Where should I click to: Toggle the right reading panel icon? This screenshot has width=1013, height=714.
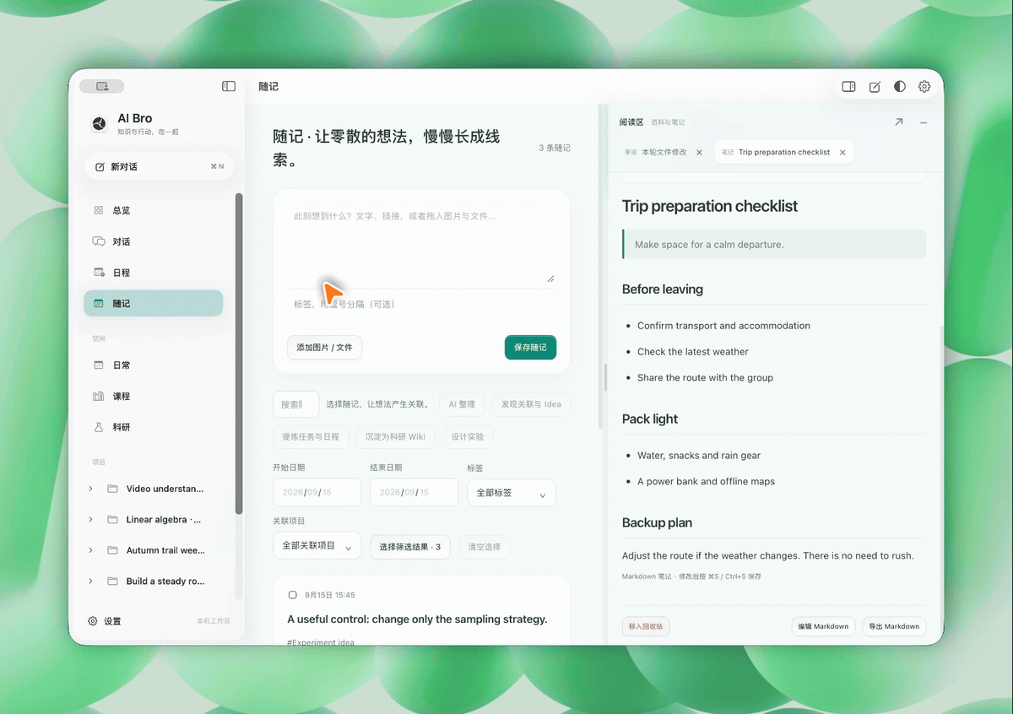pyautogui.click(x=849, y=86)
